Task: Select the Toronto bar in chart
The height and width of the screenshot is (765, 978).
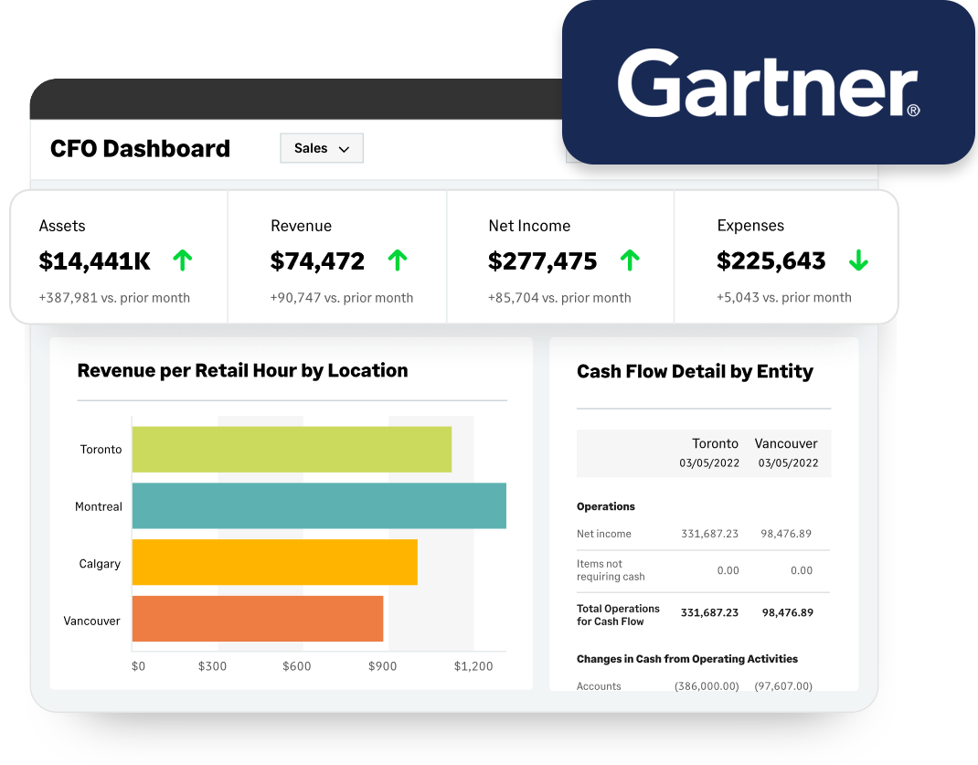Action: 292,450
